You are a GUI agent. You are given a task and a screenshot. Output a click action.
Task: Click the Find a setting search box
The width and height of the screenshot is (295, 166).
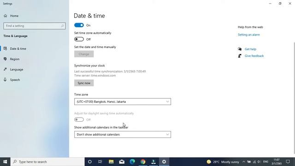click(35, 26)
